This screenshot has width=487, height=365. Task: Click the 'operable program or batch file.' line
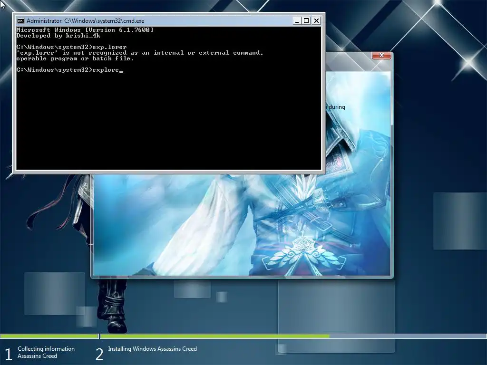pyautogui.click(x=75, y=58)
